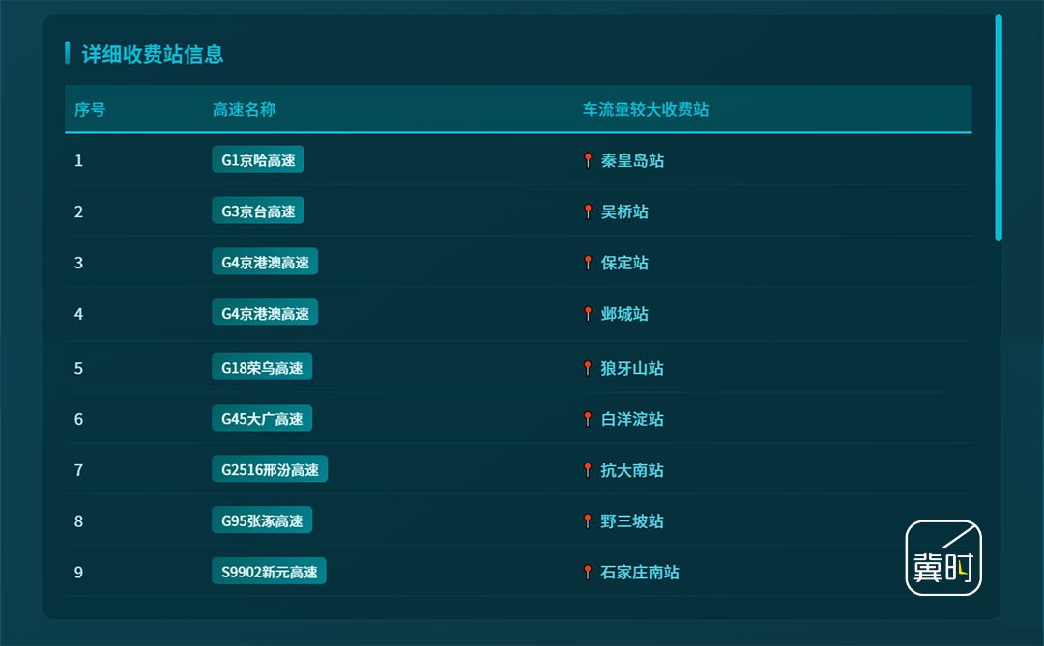Open the 野三坡站 station link
The image size is (1044, 646).
(x=632, y=520)
